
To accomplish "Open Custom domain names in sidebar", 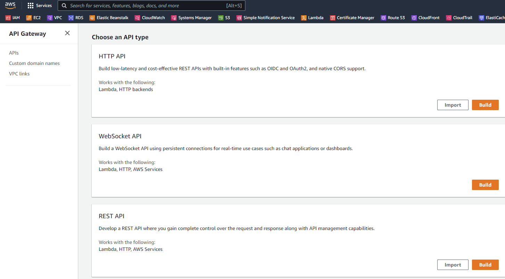I will (34, 63).
